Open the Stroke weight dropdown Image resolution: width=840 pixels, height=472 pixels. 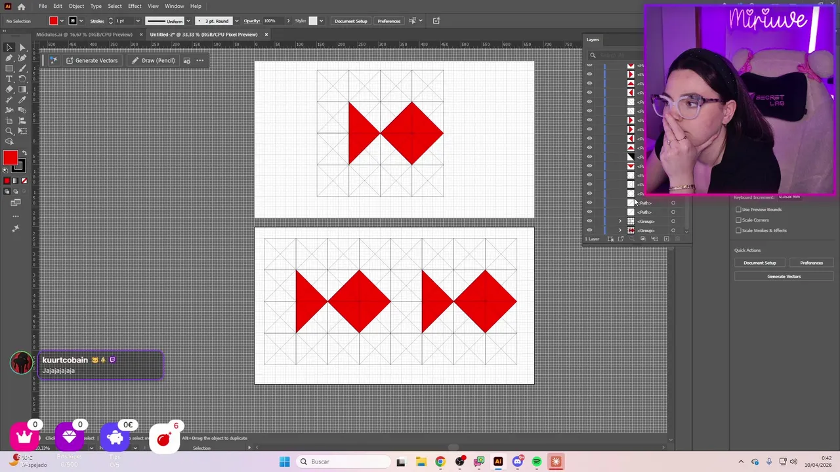138,21
